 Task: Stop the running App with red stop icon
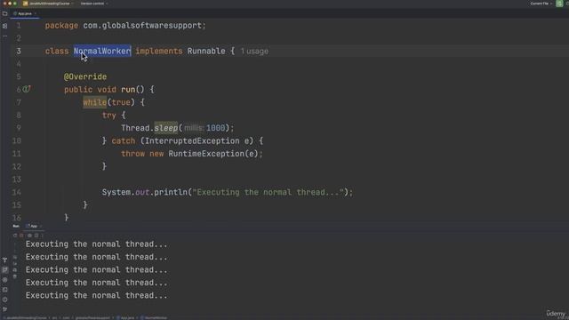[21, 235]
